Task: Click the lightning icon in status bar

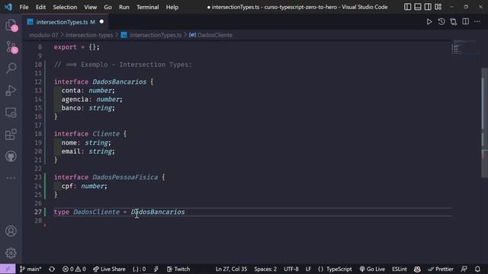Action: (x=156, y=269)
